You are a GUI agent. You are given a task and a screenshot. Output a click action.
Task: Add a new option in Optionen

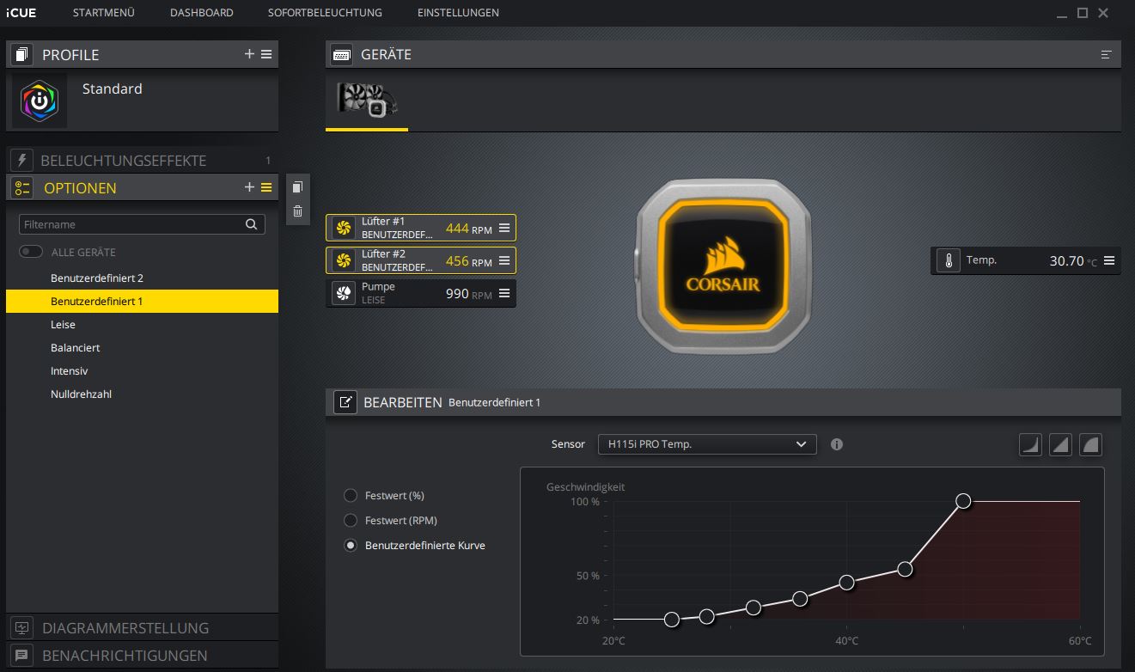pyautogui.click(x=249, y=187)
